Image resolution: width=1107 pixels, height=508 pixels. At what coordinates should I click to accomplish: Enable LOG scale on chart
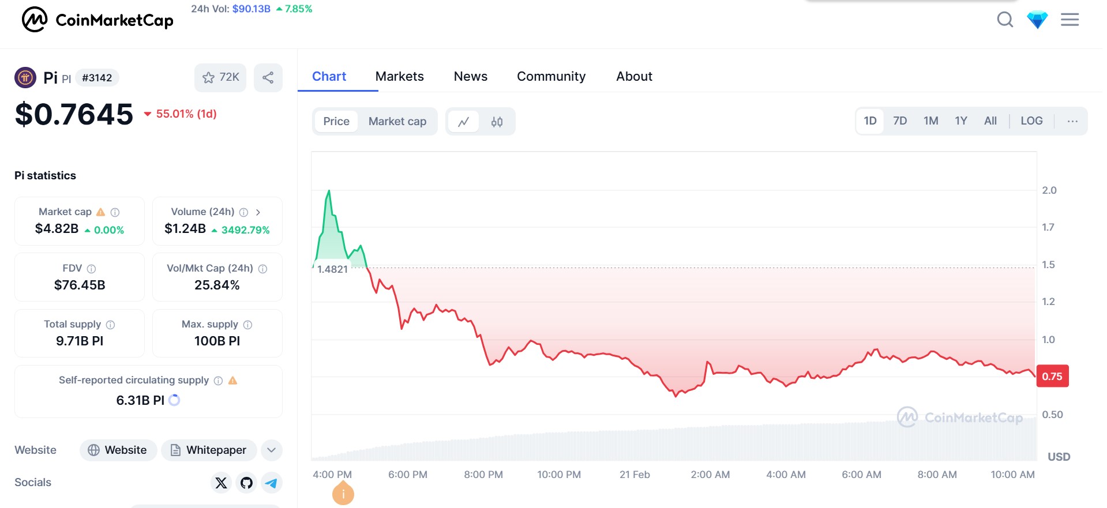coord(1031,121)
